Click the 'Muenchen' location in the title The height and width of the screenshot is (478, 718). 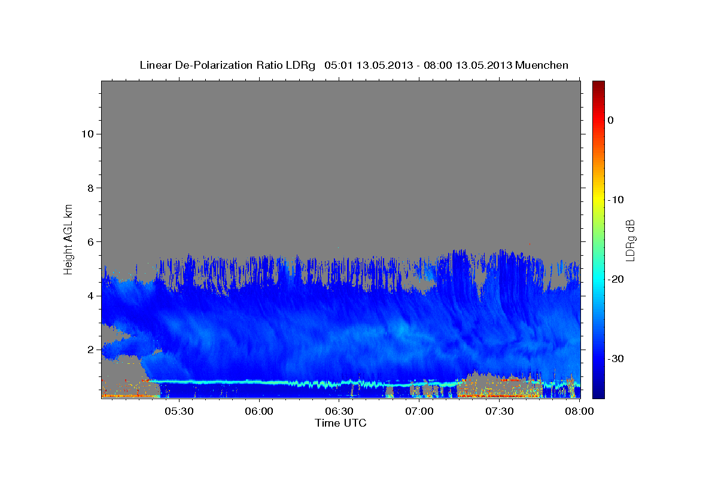point(540,65)
